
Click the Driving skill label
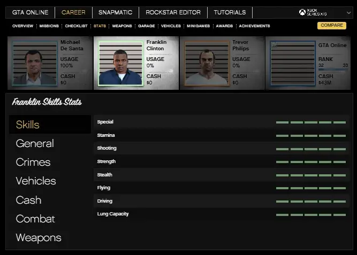point(105,201)
